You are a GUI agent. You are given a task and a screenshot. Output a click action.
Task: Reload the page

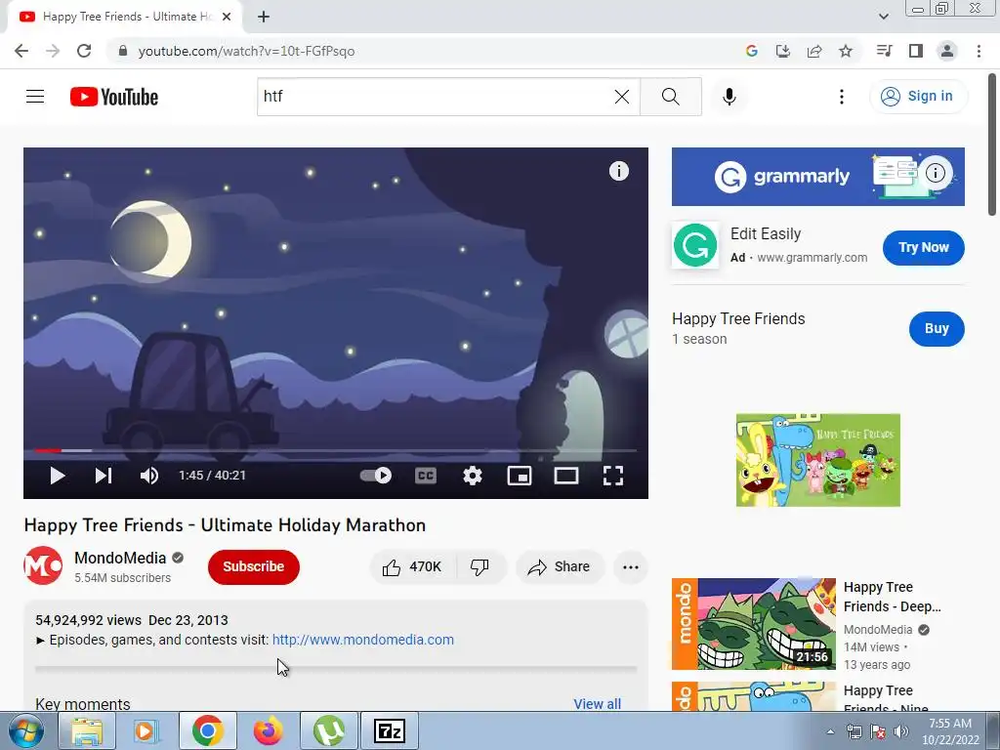click(84, 51)
